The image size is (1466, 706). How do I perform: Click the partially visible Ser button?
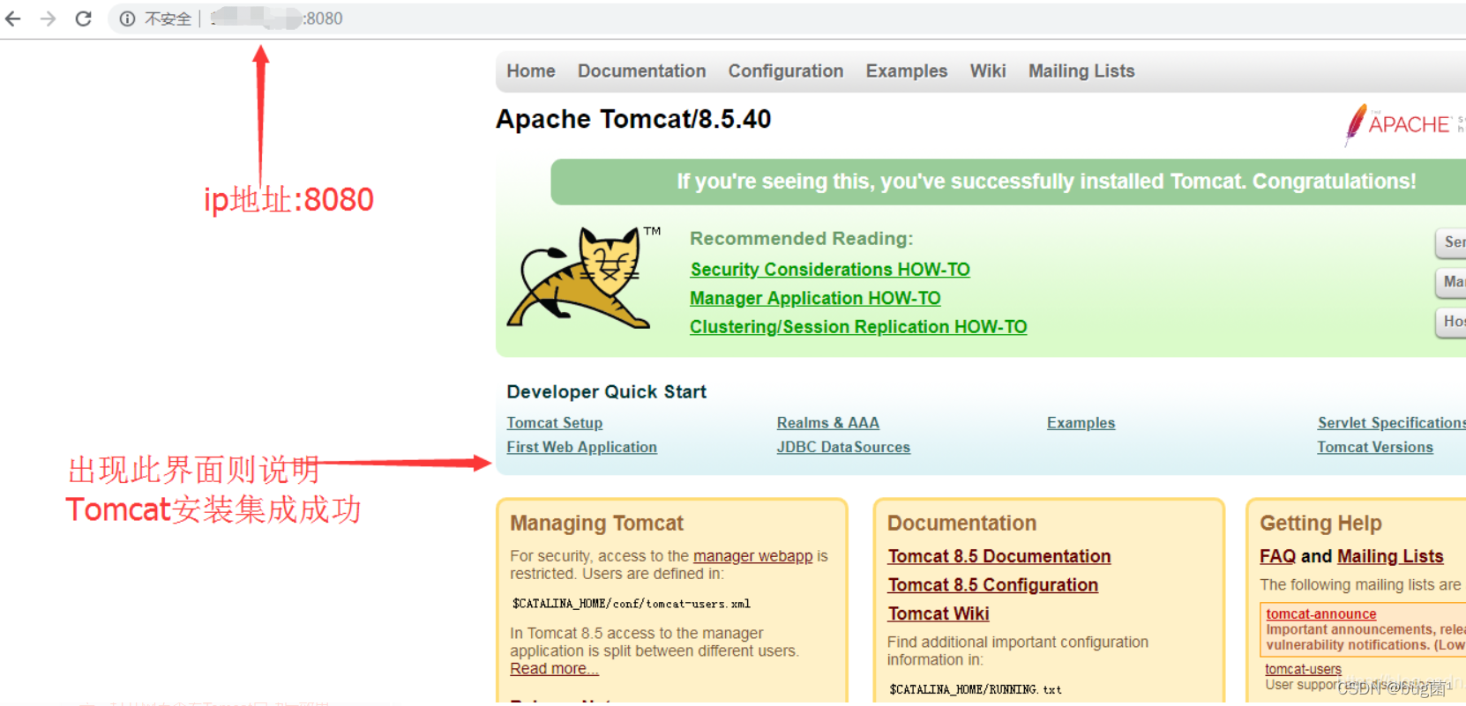click(x=1451, y=242)
